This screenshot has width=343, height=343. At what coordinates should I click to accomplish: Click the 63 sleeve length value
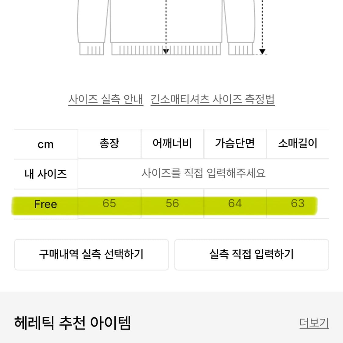(298, 203)
